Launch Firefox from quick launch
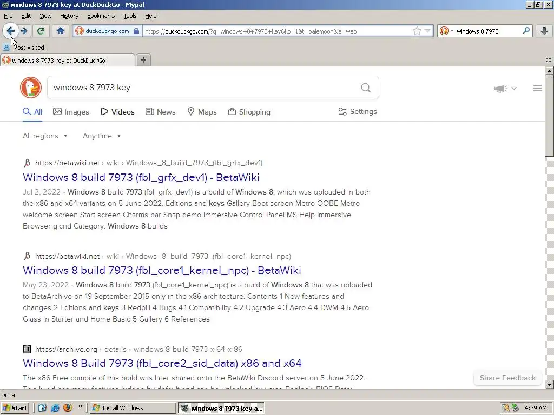This screenshot has height=415, width=554. (68, 408)
